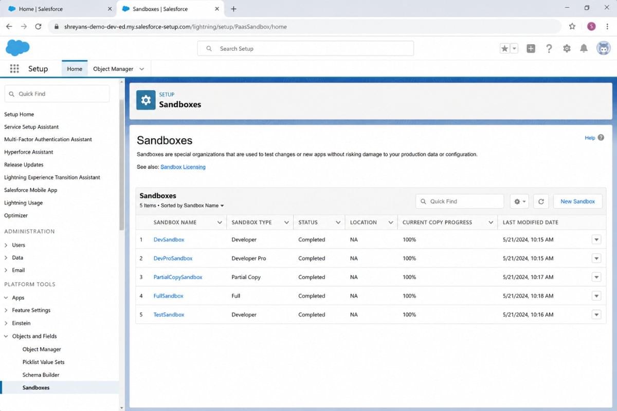Click the New Sandbox button
This screenshot has width=617, height=411.
click(577, 201)
